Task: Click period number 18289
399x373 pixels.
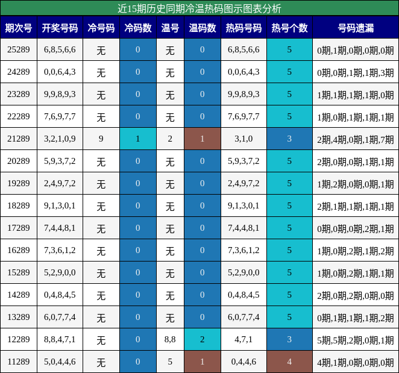Action: pos(19,205)
